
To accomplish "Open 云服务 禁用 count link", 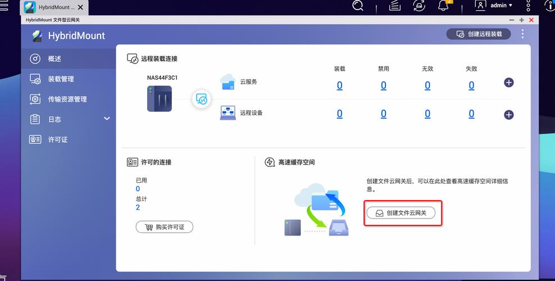I will click(x=383, y=85).
